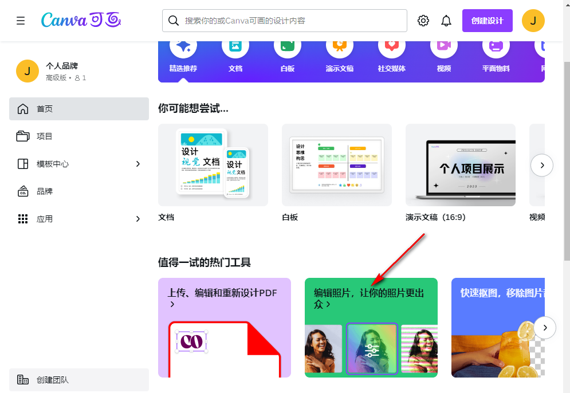
Task: Open the hamburger menu
Action: coord(21,20)
